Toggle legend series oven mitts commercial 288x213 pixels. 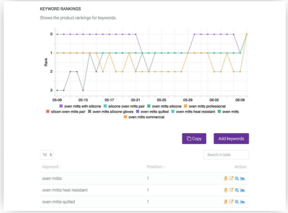pos(144,117)
